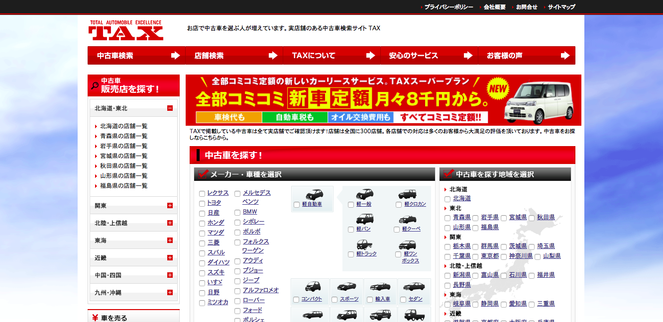Open 宮城県の店舗一覧
The height and width of the screenshot is (322, 663).
tap(123, 156)
